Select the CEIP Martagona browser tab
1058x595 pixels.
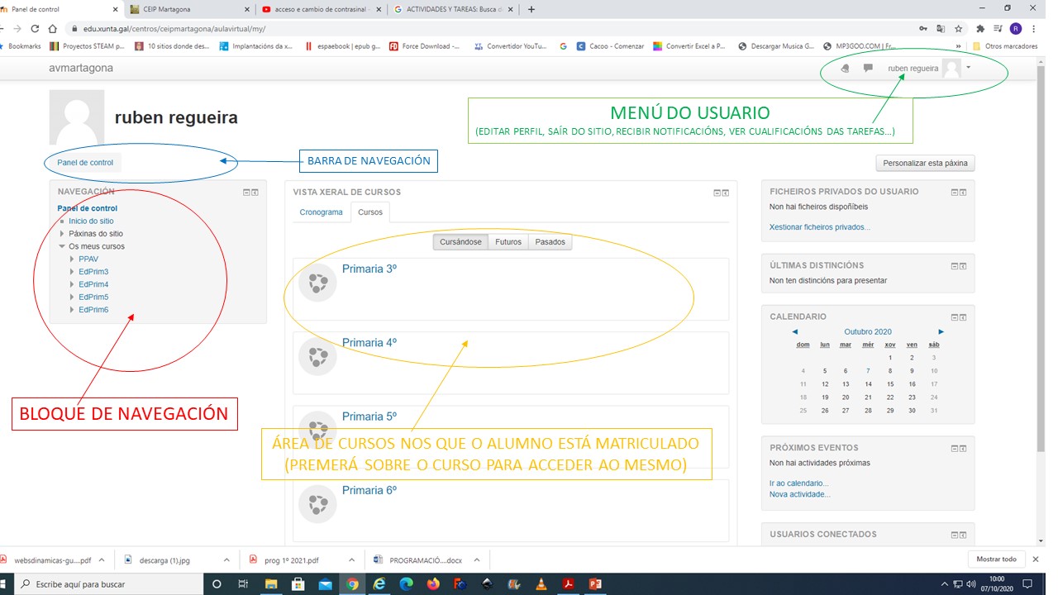190,9
